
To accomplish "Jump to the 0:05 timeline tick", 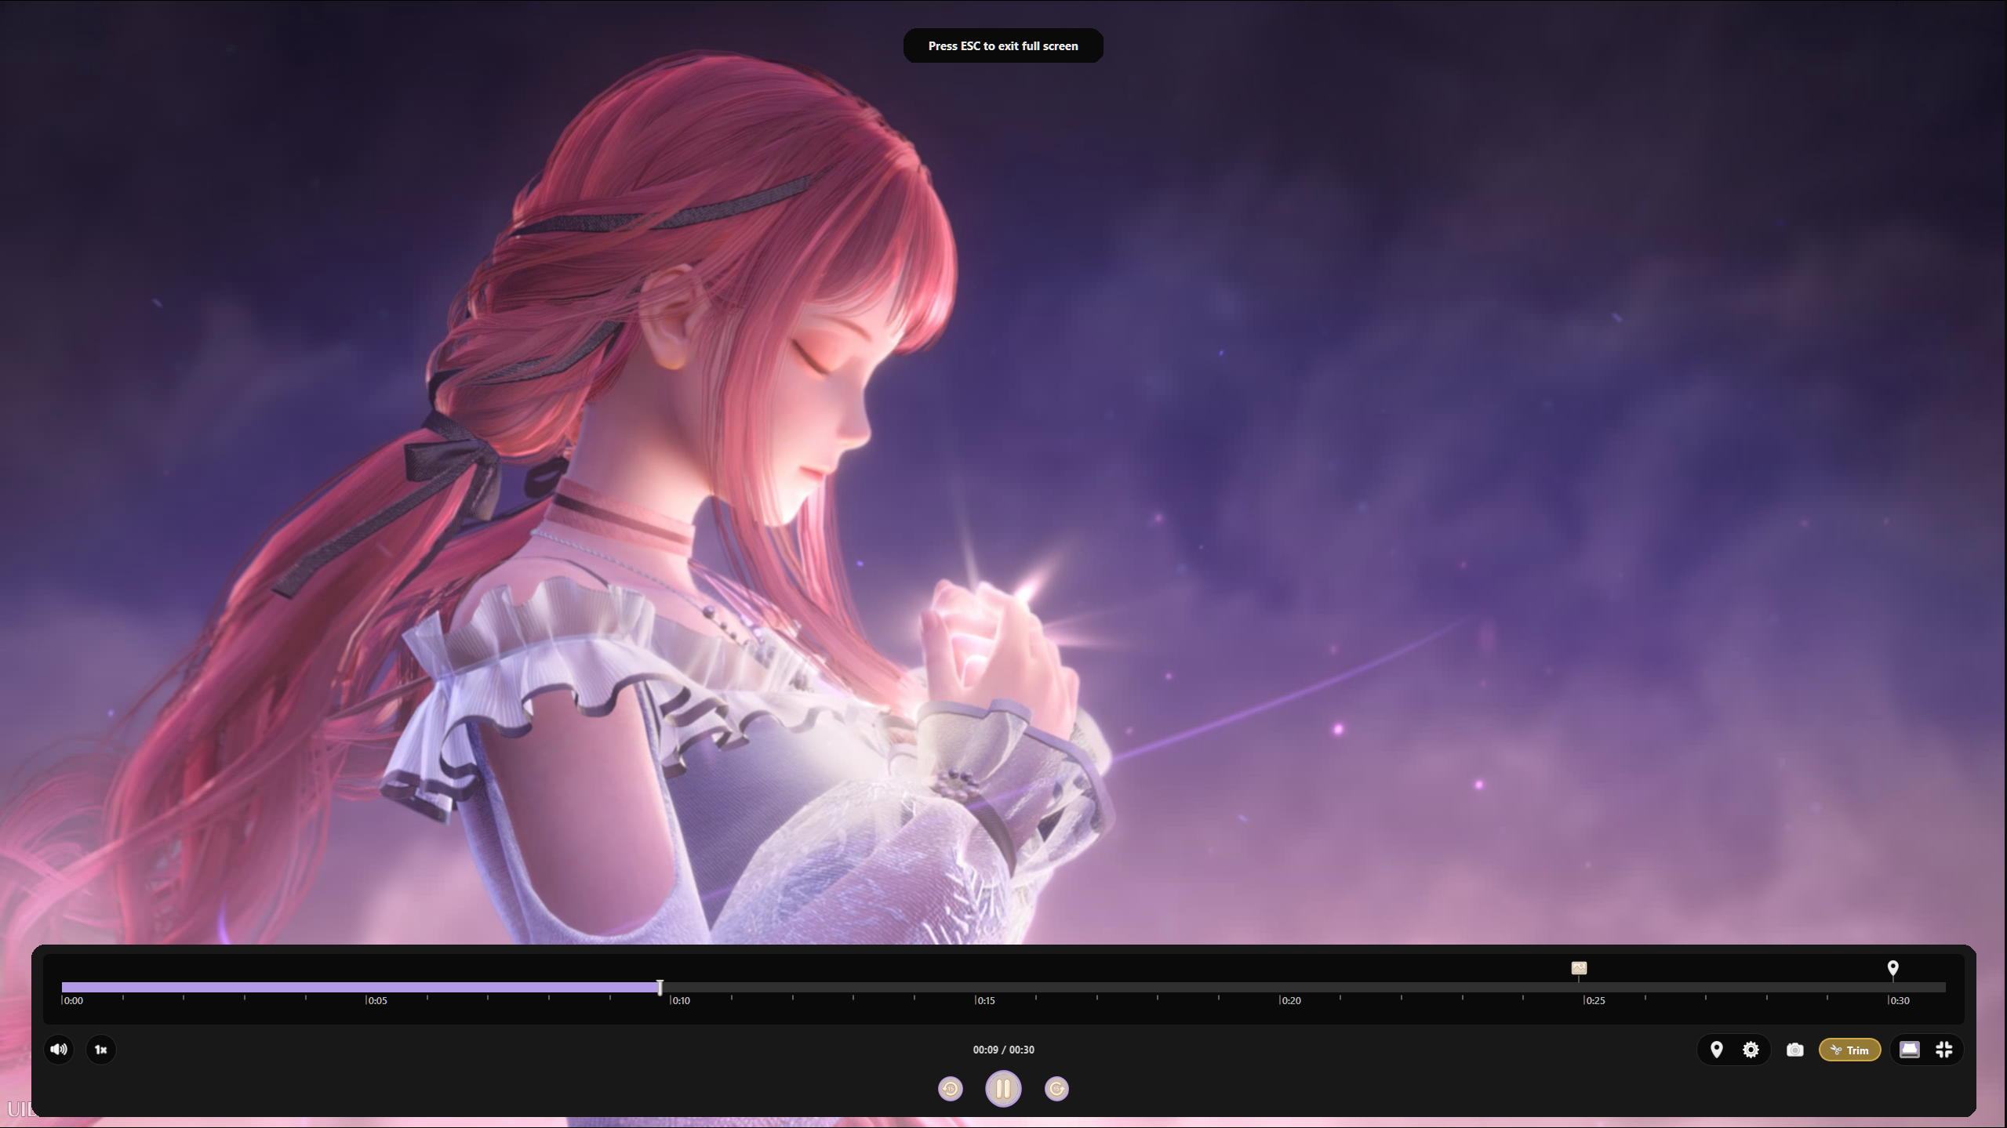I will click(x=367, y=987).
